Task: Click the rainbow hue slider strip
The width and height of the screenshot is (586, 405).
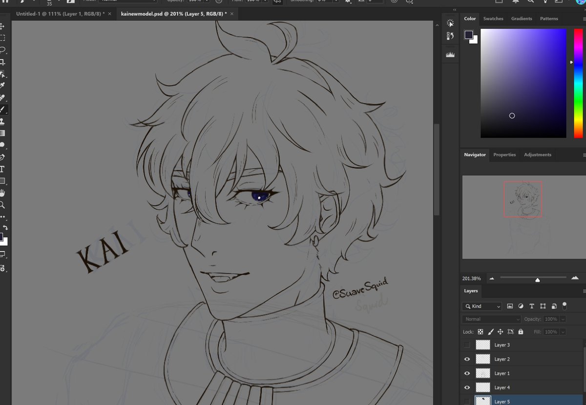Action: click(x=577, y=84)
